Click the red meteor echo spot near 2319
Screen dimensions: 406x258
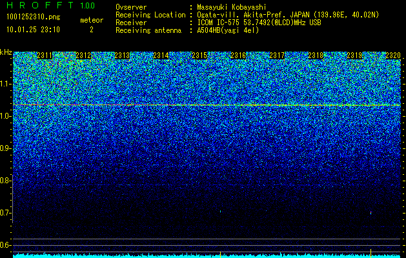click(370, 213)
